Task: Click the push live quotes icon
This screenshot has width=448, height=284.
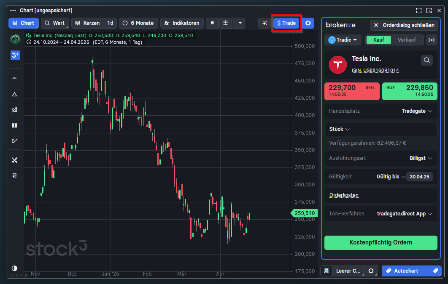Action: tap(432, 40)
